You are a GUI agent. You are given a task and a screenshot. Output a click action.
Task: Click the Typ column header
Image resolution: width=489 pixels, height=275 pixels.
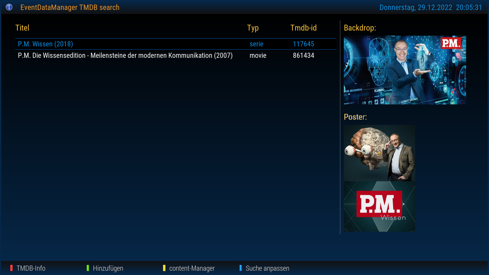pos(253,28)
